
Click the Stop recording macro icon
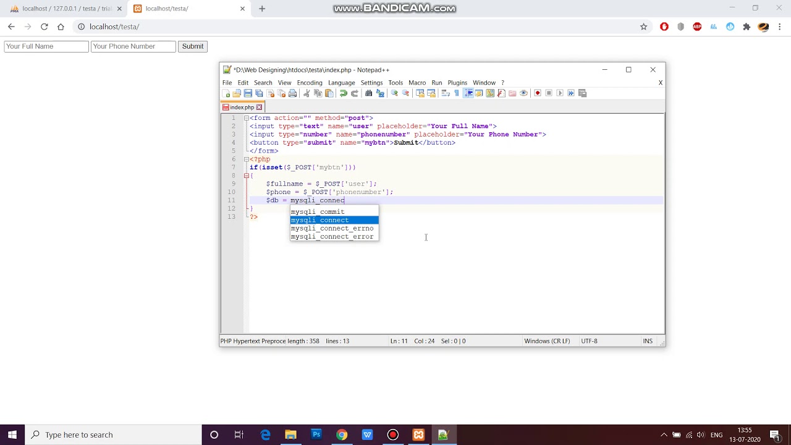(549, 93)
